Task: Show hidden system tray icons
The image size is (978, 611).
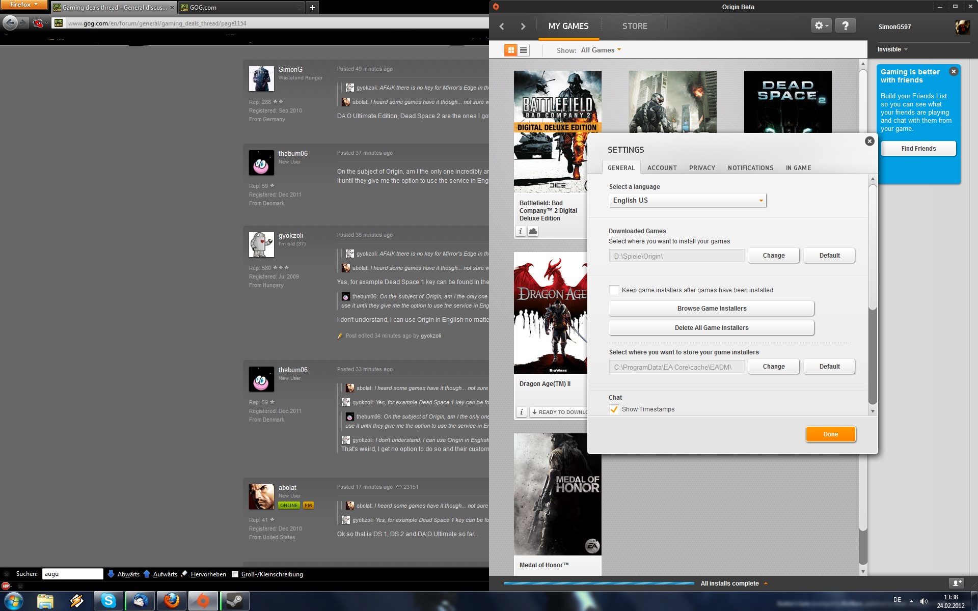Action: coord(911,601)
